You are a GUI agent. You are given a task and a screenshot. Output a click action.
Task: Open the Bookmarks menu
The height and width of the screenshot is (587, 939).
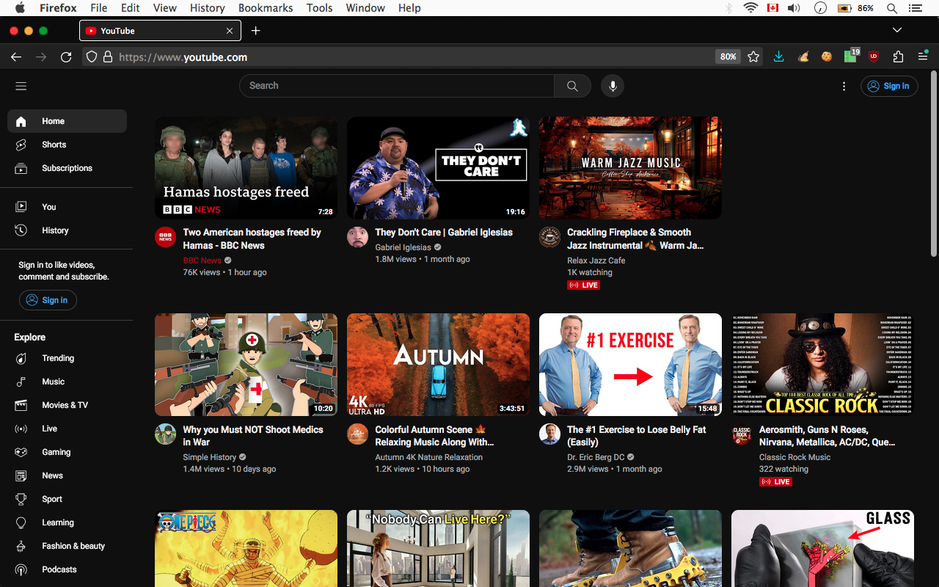tap(266, 8)
